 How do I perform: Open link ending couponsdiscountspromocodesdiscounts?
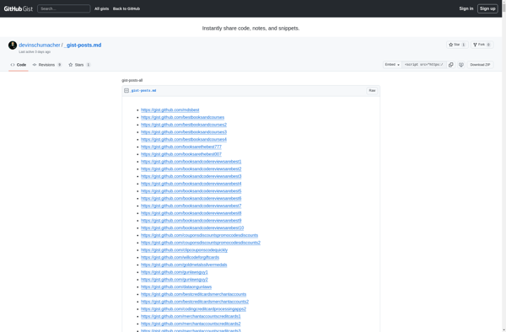click(199, 235)
